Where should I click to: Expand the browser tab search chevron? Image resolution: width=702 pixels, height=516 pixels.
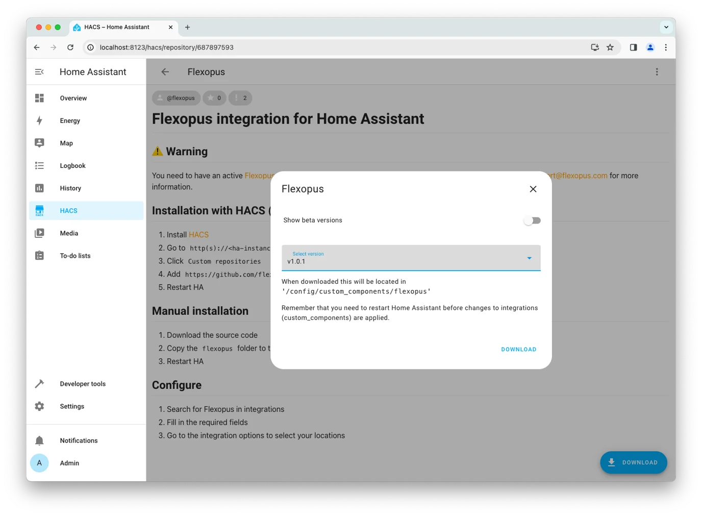[x=666, y=27]
